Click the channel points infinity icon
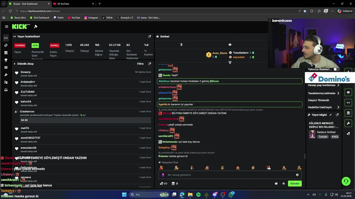The image size is (355, 199). [x=164, y=184]
